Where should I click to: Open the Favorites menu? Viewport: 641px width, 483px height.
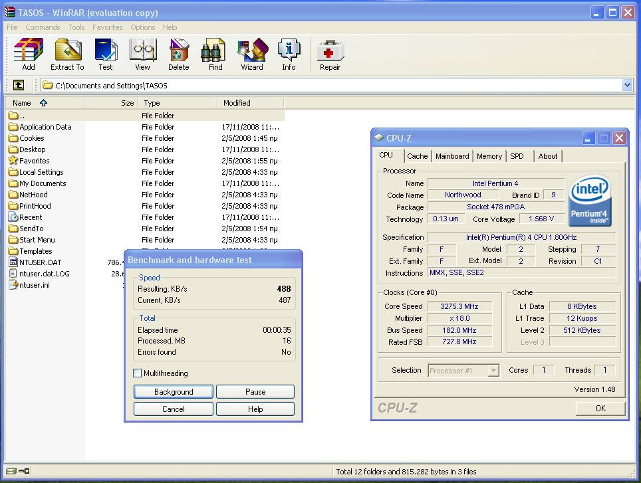(108, 27)
